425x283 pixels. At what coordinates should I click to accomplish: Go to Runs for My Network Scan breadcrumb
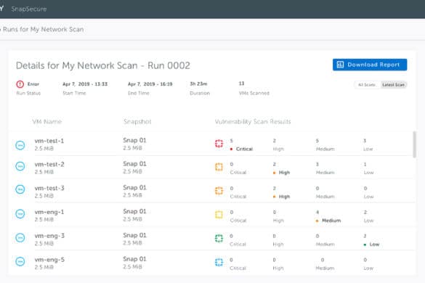[x=44, y=29]
